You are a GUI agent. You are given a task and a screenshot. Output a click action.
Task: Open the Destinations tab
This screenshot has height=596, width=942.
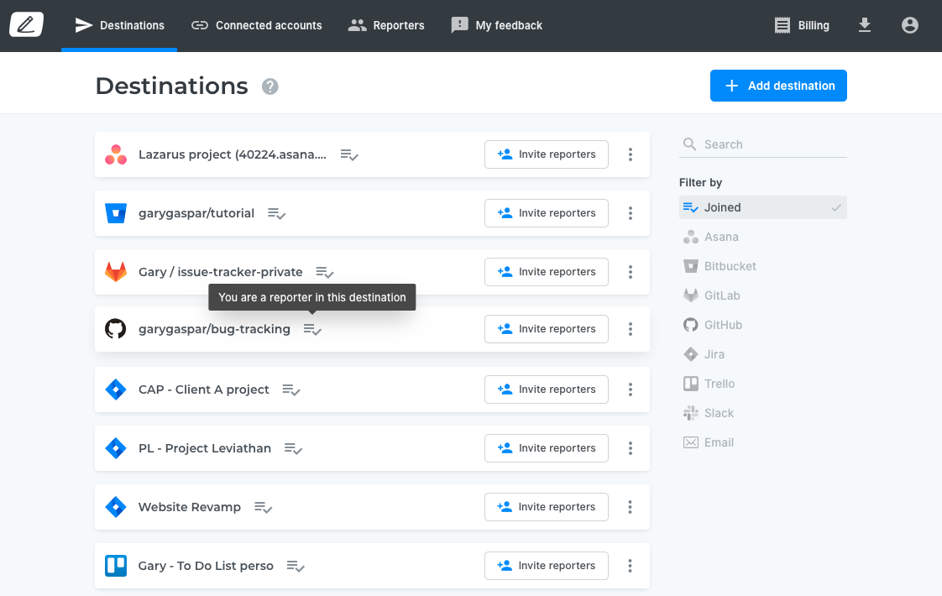[x=119, y=25]
